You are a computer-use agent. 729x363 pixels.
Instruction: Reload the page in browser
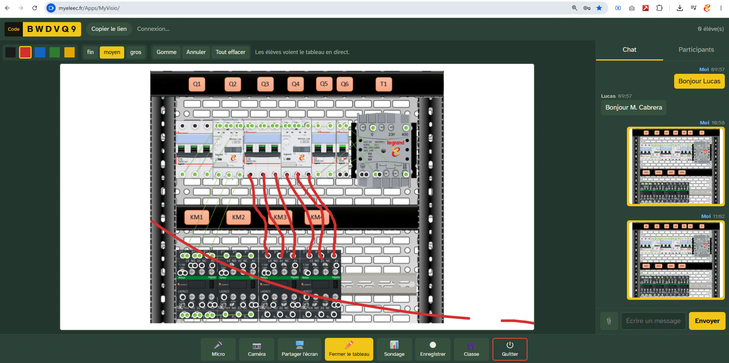tap(35, 8)
